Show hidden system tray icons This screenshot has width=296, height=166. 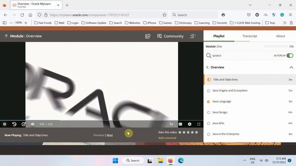245,160
